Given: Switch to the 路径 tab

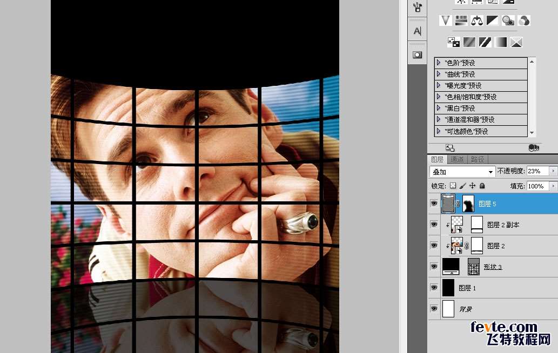Looking at the screenshot, I should [x=477, y=160].
